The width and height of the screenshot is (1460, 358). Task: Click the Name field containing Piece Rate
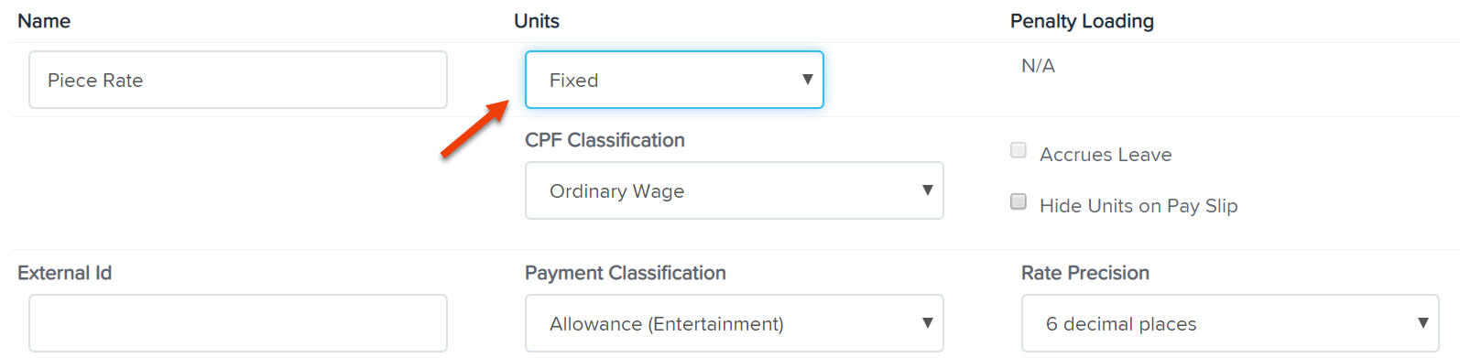[x=238, y=80]
